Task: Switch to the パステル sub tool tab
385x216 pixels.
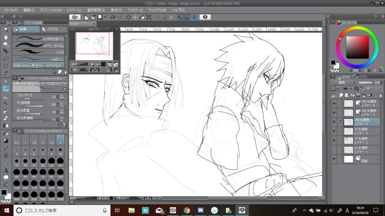Action: point(54,30)
